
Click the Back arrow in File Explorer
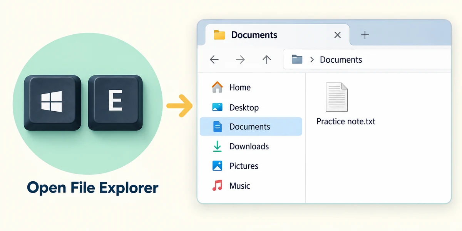click(x=214, y=59)
